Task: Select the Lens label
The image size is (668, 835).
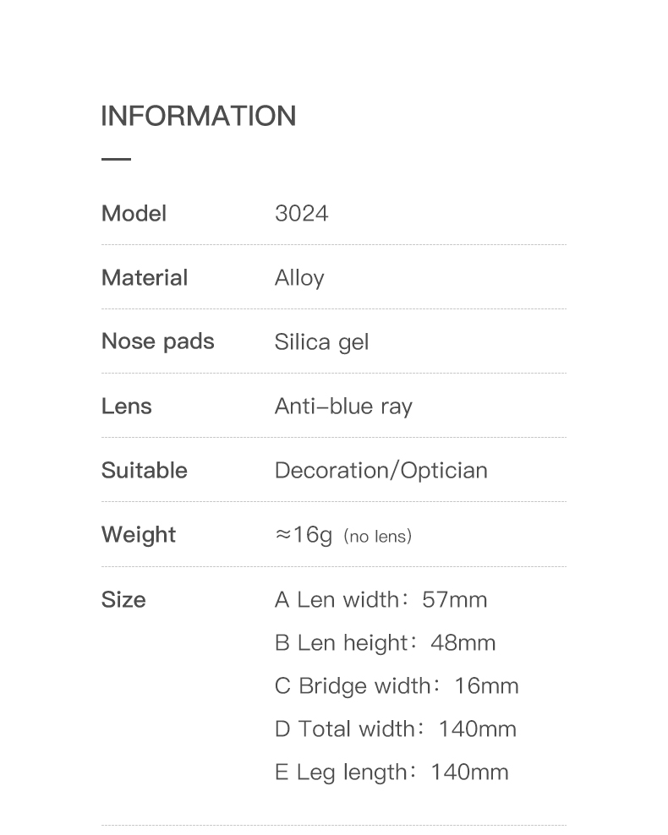Action: (126, 407)
